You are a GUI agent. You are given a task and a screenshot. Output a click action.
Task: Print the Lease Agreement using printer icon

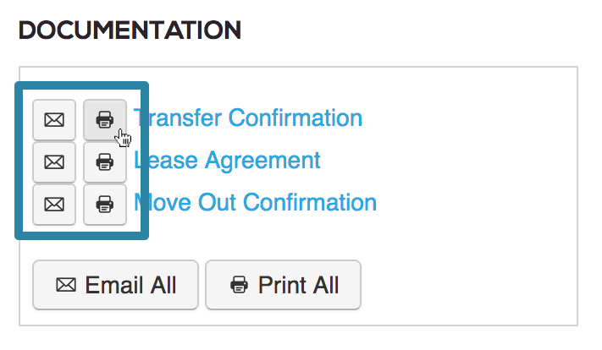[105, 162]
